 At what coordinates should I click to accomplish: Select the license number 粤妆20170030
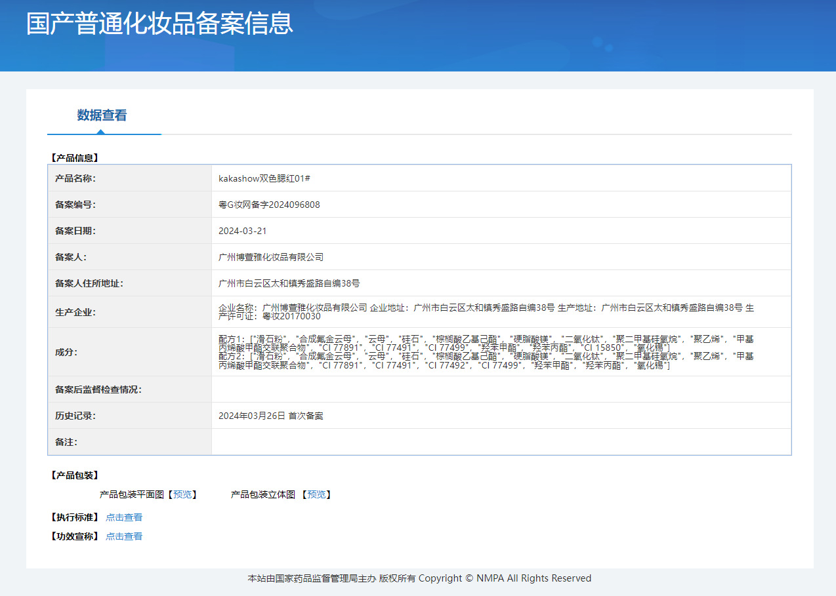tap(291, 316)
